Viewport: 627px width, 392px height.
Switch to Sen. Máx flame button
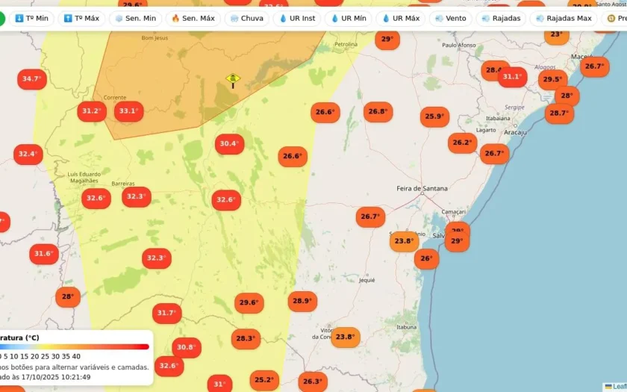click(x=193, y=19)
